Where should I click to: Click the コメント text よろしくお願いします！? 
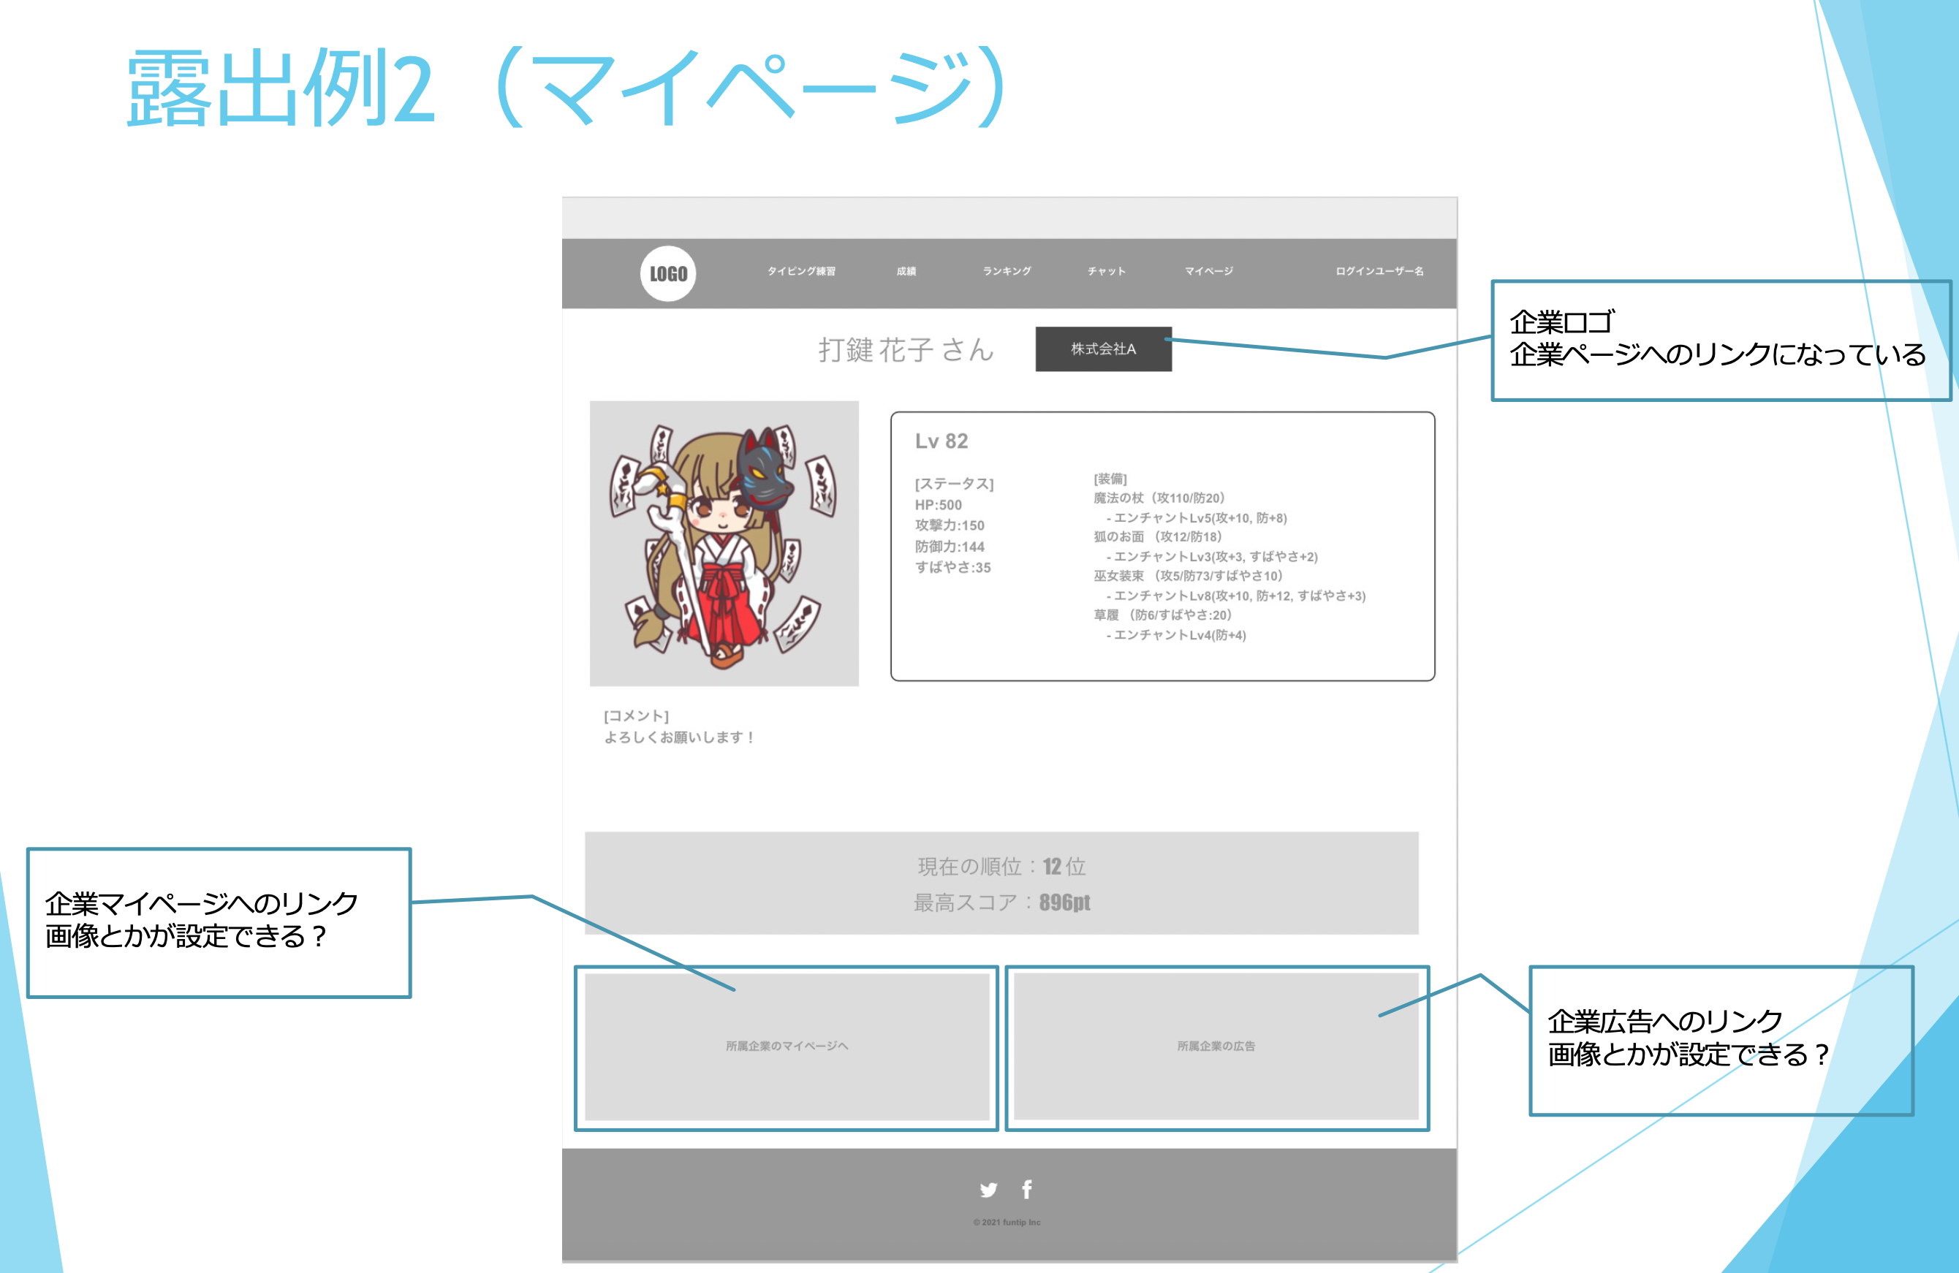[x=679, y=737]
